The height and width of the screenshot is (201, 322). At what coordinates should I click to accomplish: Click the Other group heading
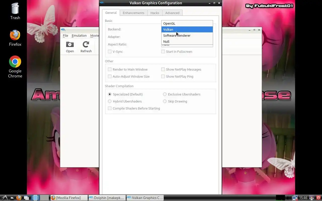click(109, 61)
